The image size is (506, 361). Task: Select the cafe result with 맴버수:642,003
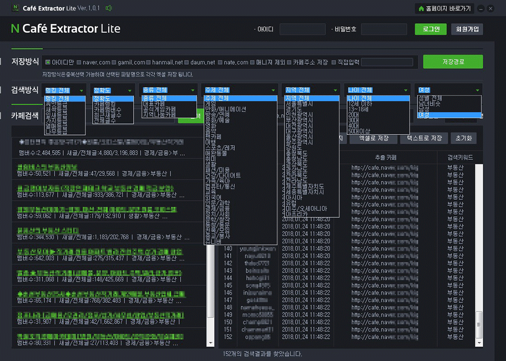click(109, 255)
